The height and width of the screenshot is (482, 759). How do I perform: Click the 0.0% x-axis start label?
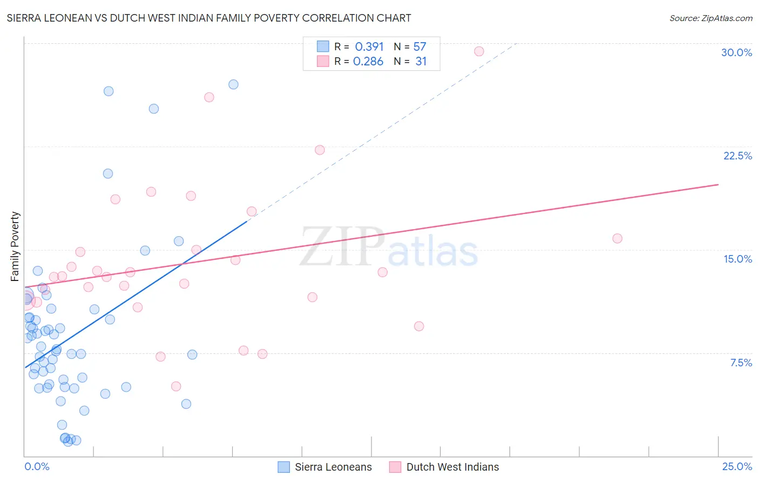pyautogui.click(x=37, y=466)
